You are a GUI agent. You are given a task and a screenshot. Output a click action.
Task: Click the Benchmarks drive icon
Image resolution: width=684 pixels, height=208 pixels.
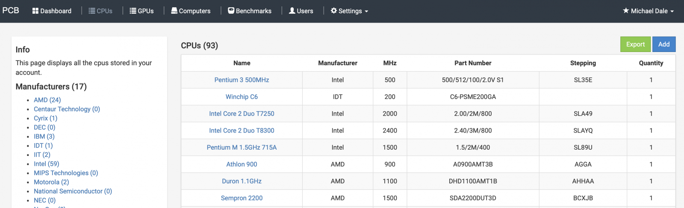231,11
